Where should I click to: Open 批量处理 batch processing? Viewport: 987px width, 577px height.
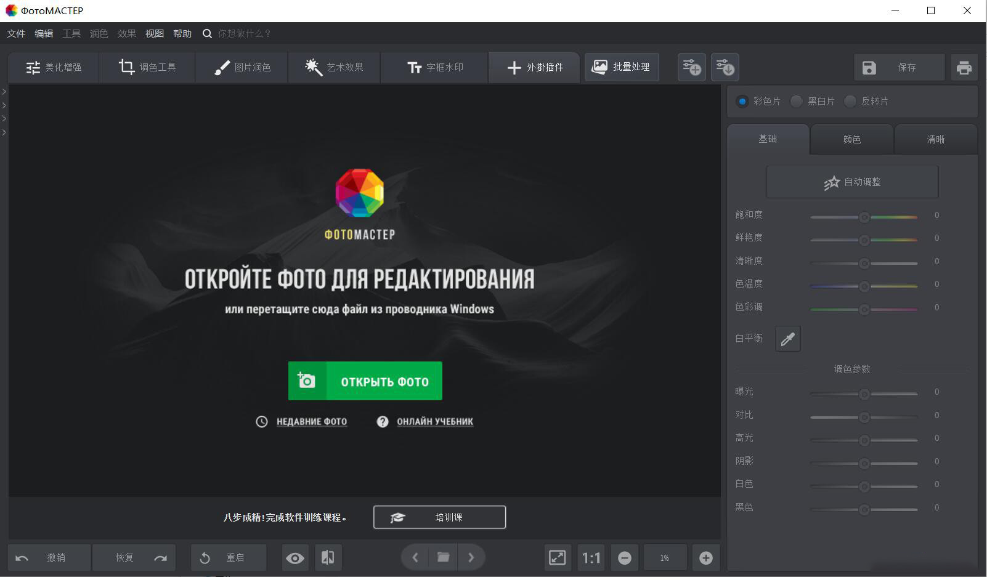[x=622, y=67]
